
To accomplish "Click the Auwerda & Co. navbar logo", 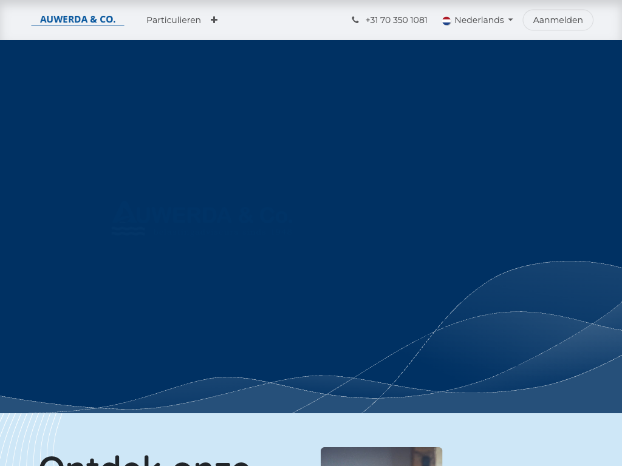I will point(78,19).
